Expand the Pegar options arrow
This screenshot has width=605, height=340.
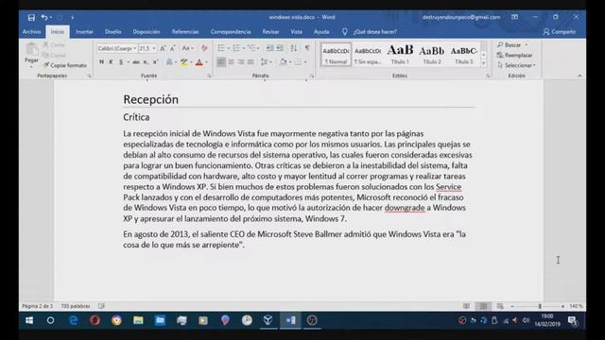pyautogui.click(x=31, y=67)
